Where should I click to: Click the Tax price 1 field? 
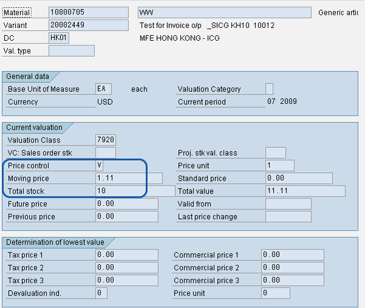pyautogui.click(x=126, y=255)
